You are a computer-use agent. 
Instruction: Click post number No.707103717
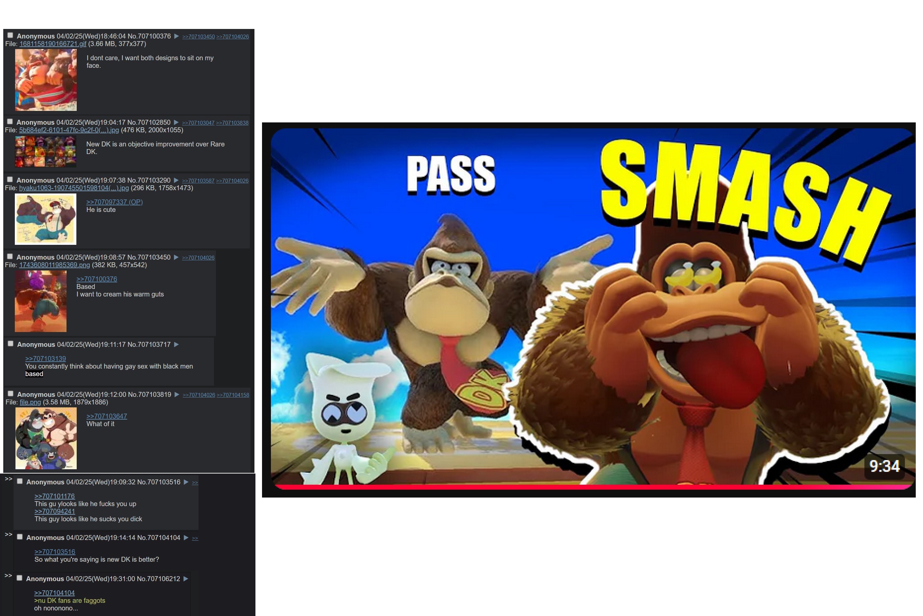click(149, 345)
